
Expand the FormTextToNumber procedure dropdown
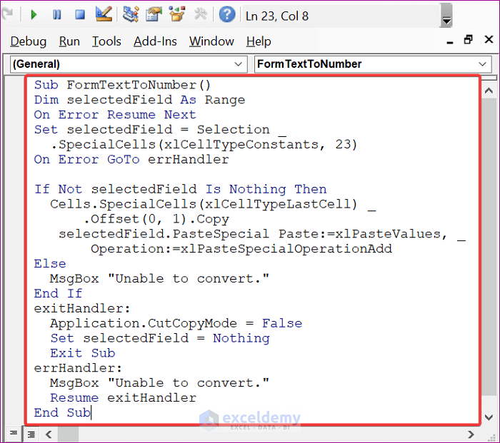[x=482, y=64]
